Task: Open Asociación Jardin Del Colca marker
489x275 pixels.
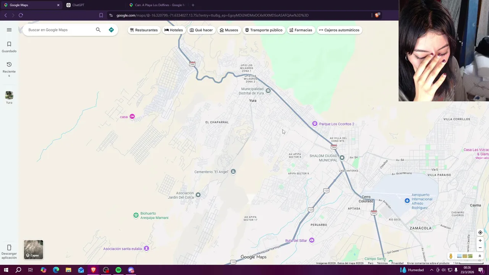Action: (x=198, y=195)
